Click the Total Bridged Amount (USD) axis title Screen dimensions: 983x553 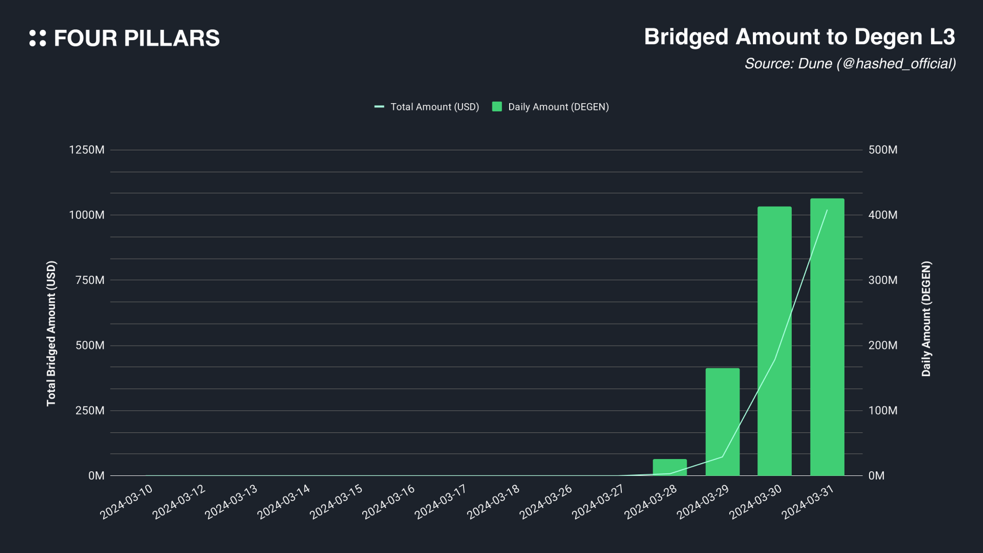click(x=51, y=334)
